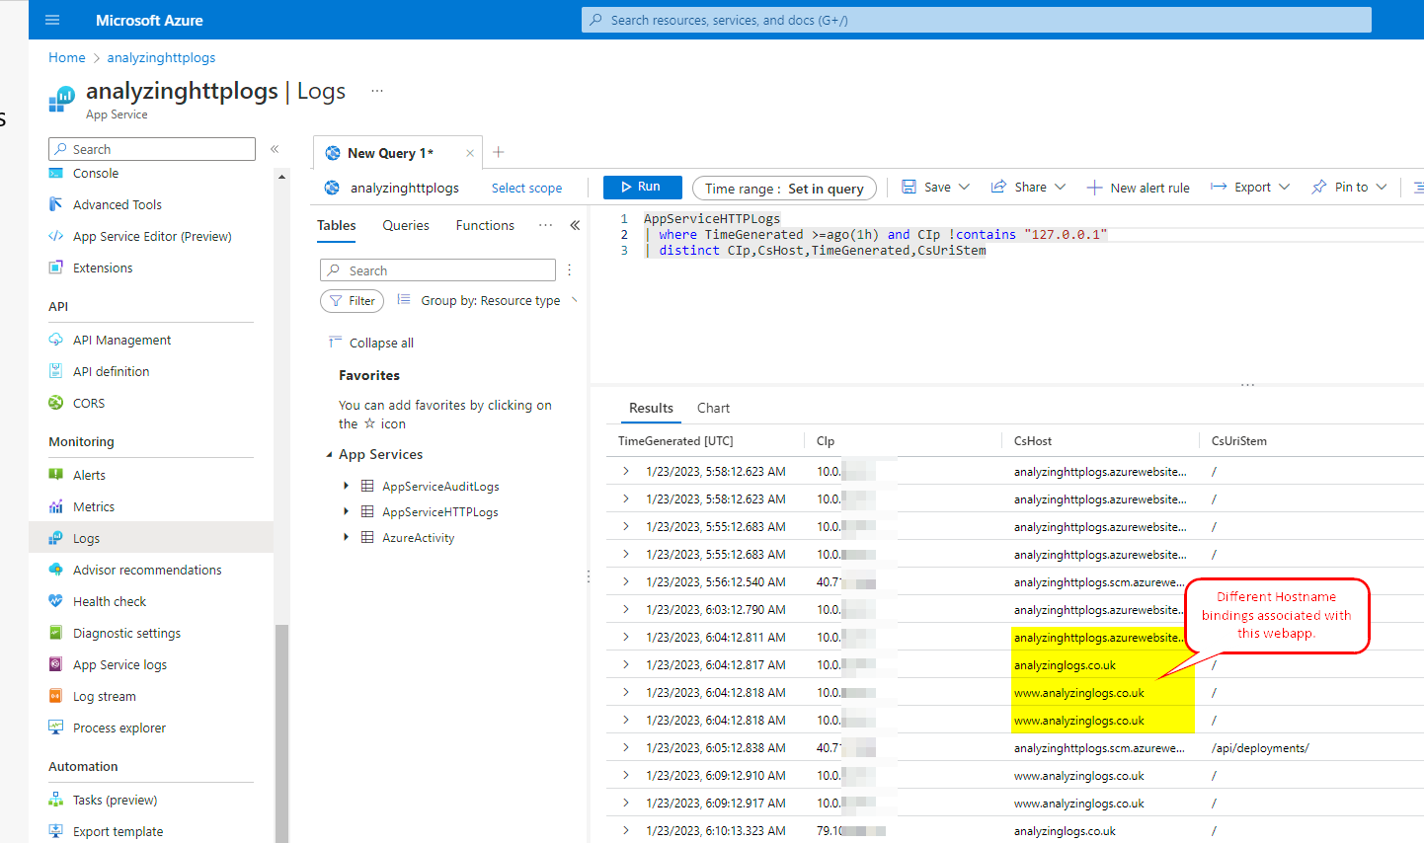1424x843 pixels.
Task: Open CORS settings
Action: point(89,403)
